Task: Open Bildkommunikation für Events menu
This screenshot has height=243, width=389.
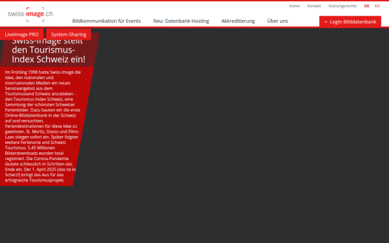Action: (106, 21)
